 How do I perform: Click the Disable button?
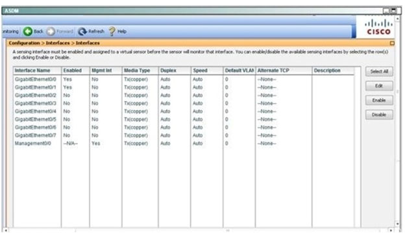click(x=379, y=115)
